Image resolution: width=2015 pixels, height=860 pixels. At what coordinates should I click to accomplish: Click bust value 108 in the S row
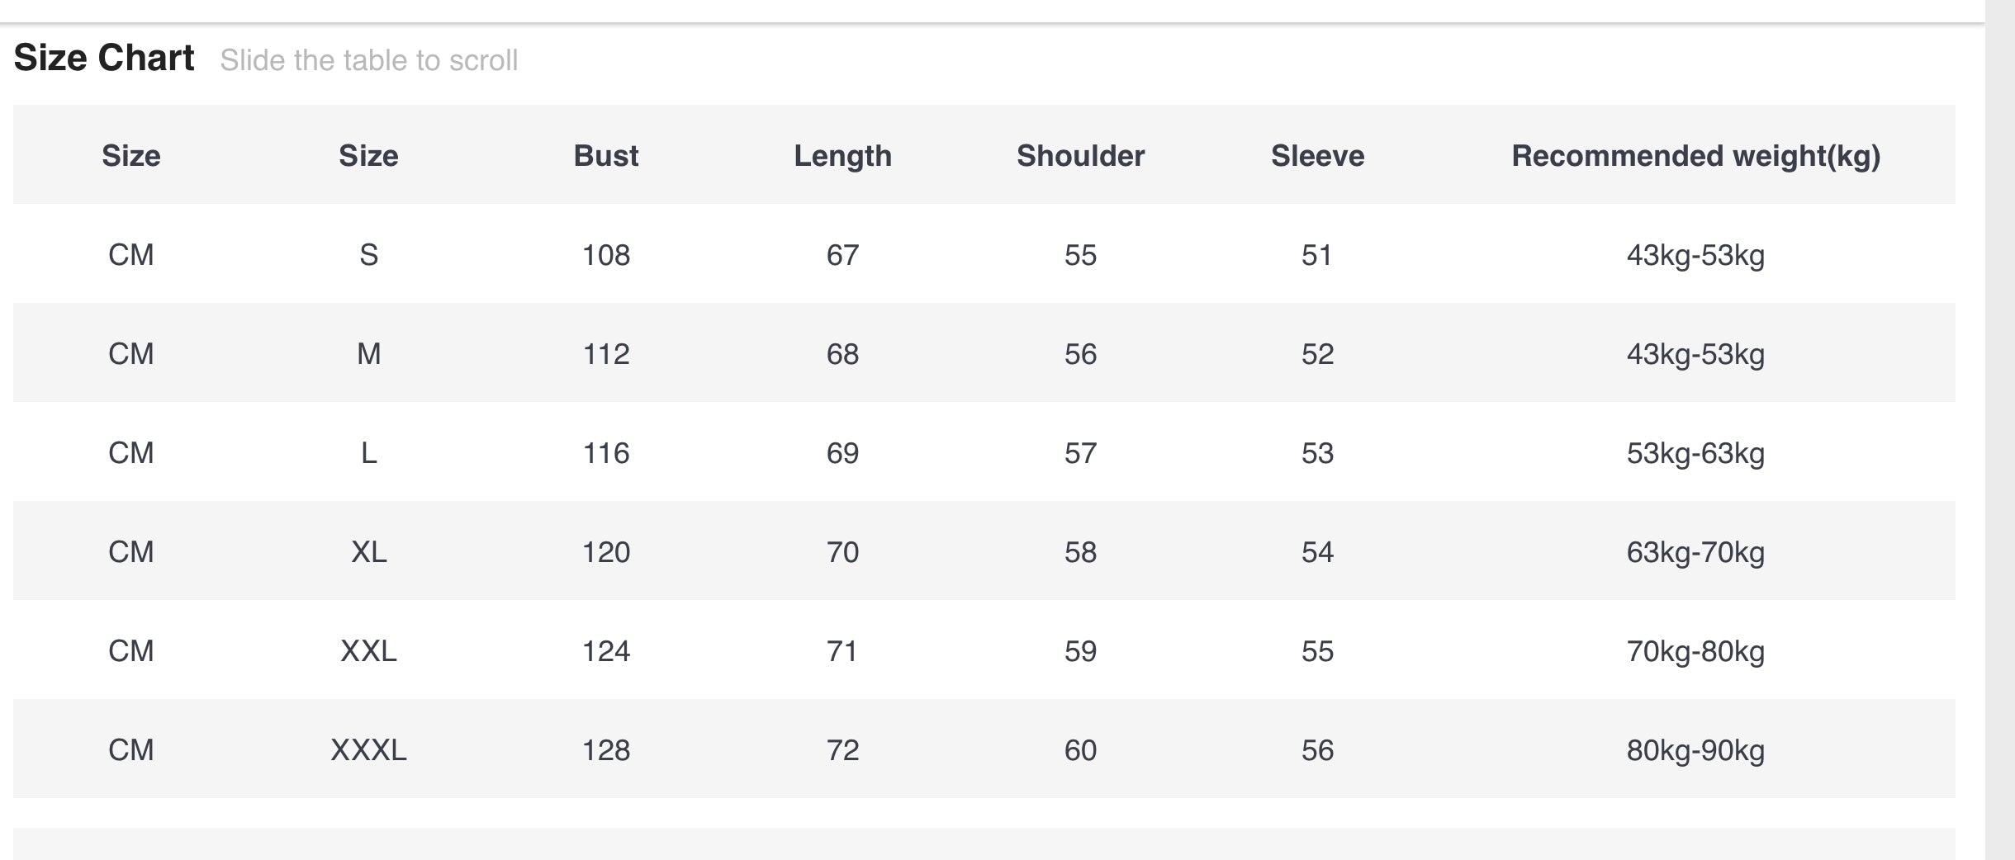605,255
